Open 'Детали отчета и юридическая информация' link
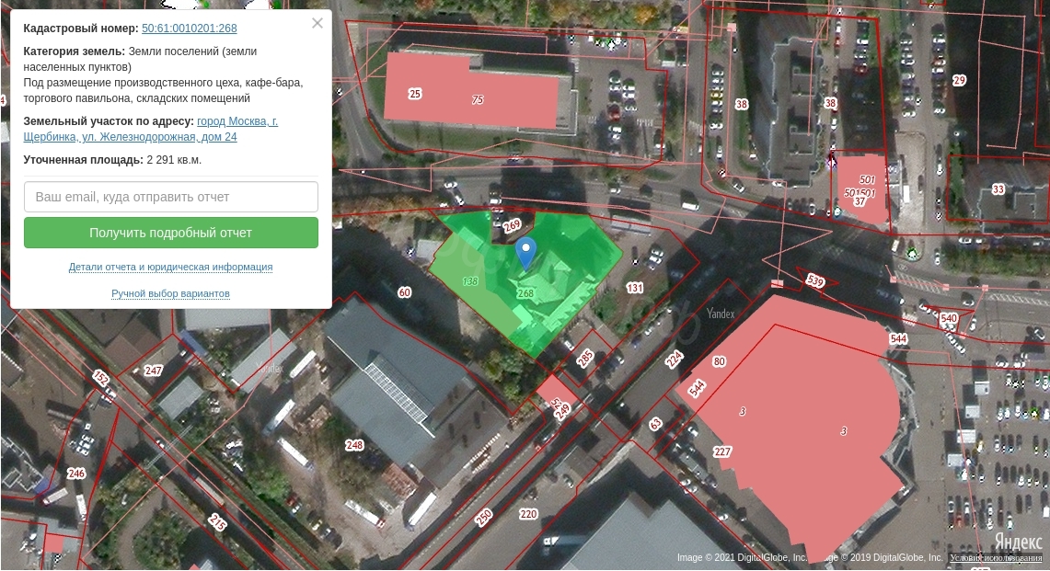Image resolution: width=1050 pixels, height=571 pixels. pos(170,268)
